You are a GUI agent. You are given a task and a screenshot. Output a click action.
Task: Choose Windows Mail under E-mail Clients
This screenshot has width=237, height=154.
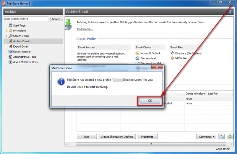[148, 58]
